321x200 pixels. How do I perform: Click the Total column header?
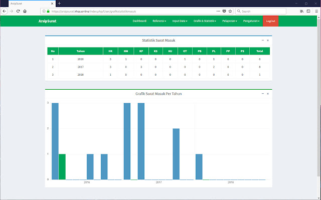(x=260, y=51)
